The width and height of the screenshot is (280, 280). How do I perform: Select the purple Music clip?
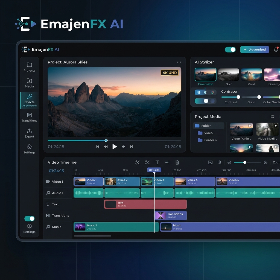click(220, 227)
